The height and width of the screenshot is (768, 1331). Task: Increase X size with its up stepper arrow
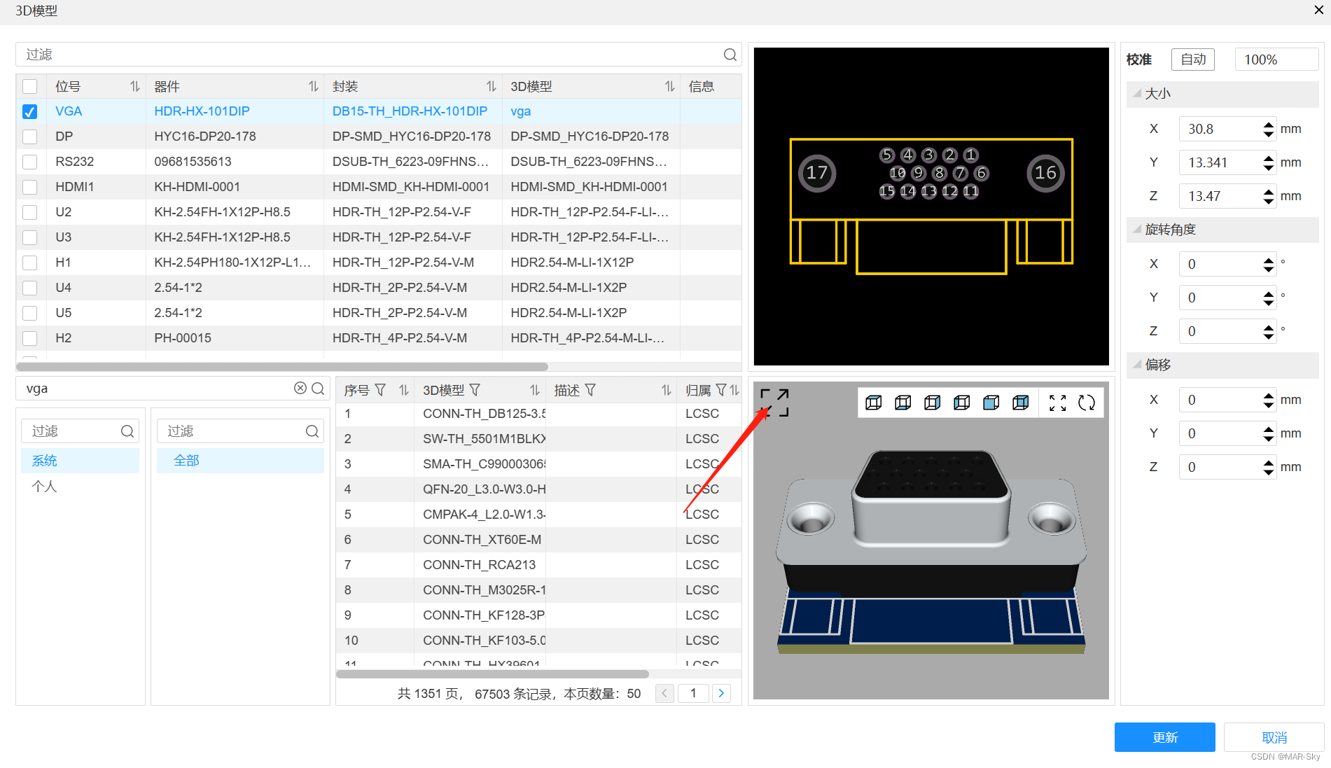(1268, 125)
